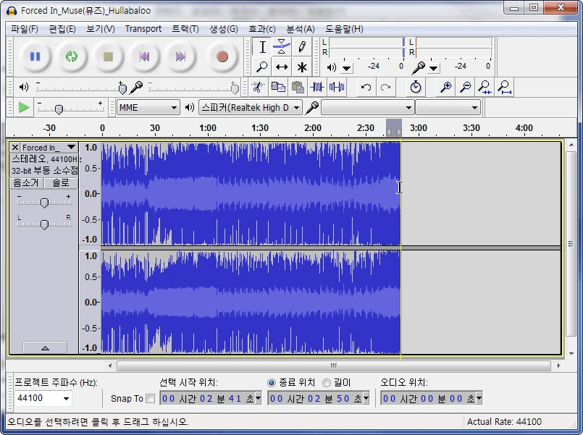
Task: Open the 생성(G) menu
Action: [224, 29]
